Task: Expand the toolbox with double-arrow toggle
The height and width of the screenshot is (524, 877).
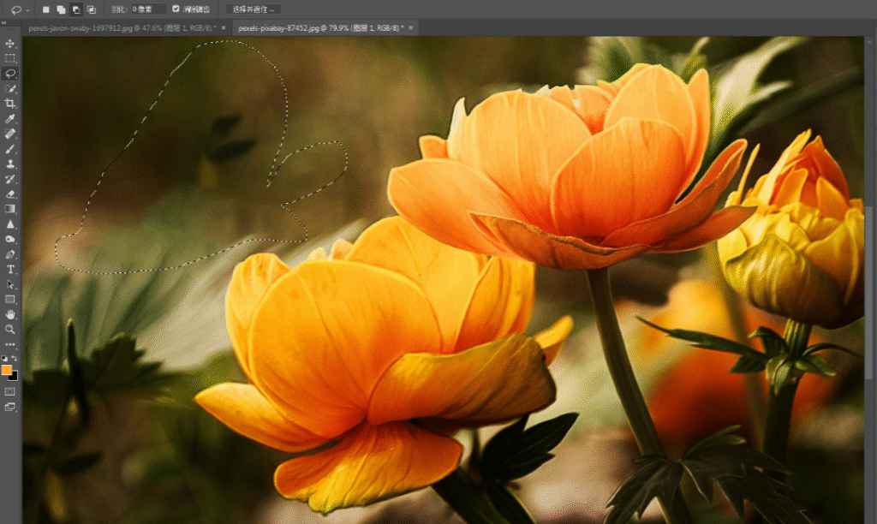Action: tap(4, 23)
